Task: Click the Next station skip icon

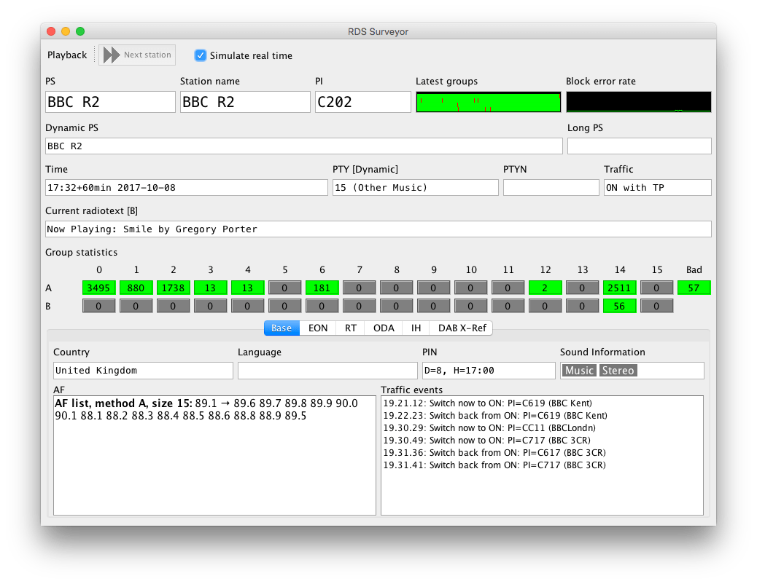Action: point(111,55)
